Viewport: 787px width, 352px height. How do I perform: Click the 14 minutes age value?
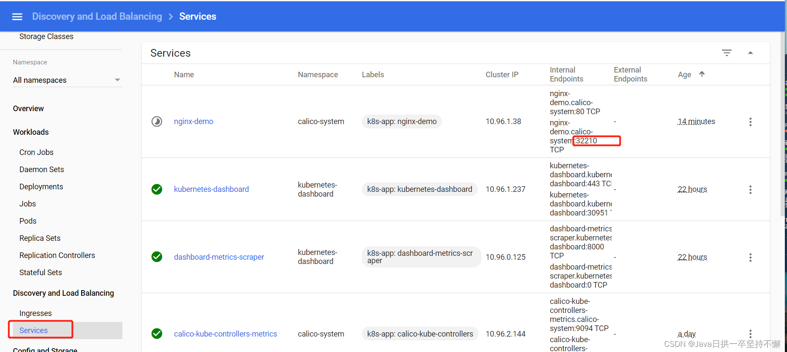pos(696,121)
